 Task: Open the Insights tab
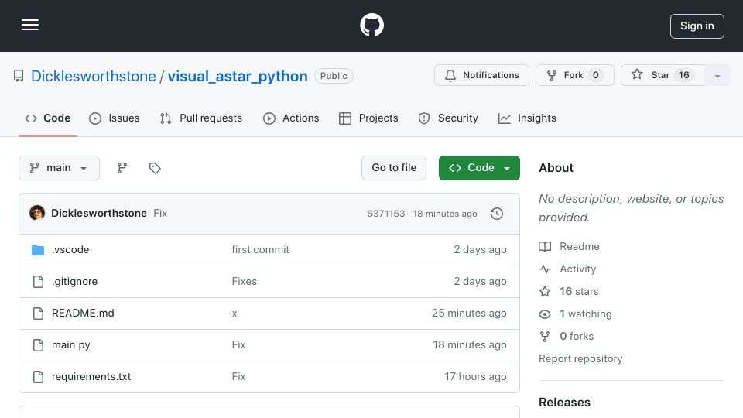(527, 118)
